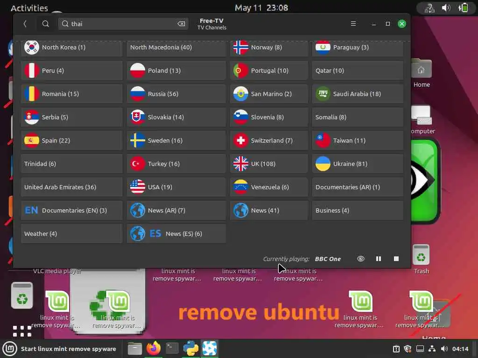Click Activities in the top bar
This screenshot has height=358, width=478.
29,8
